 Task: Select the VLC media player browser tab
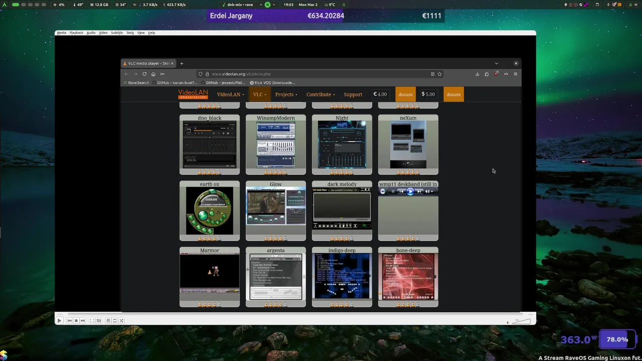click(x=148, y=63)
